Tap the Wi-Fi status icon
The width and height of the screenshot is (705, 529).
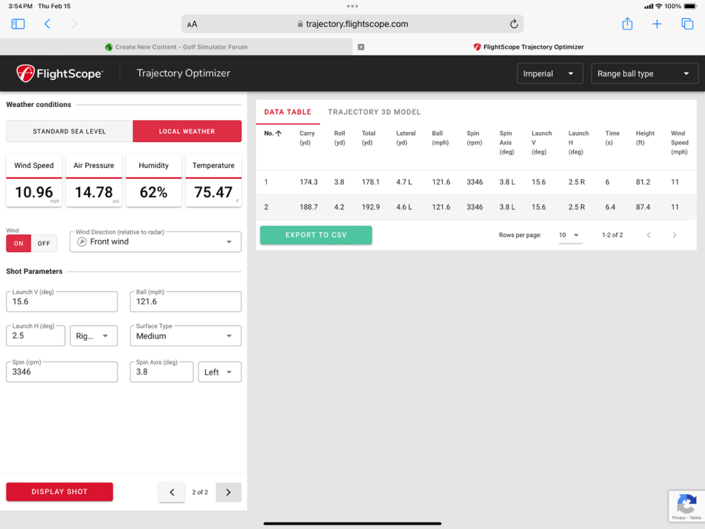[659, 6]
